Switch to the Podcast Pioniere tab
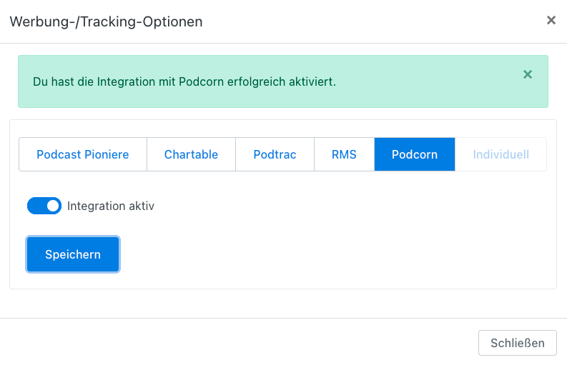Screen dimensions: 567x365 click(83, 154)
